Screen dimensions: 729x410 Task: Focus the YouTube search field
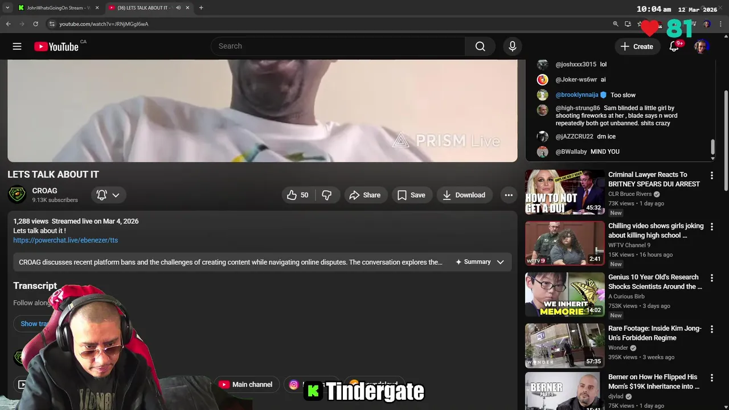point(338,46)
